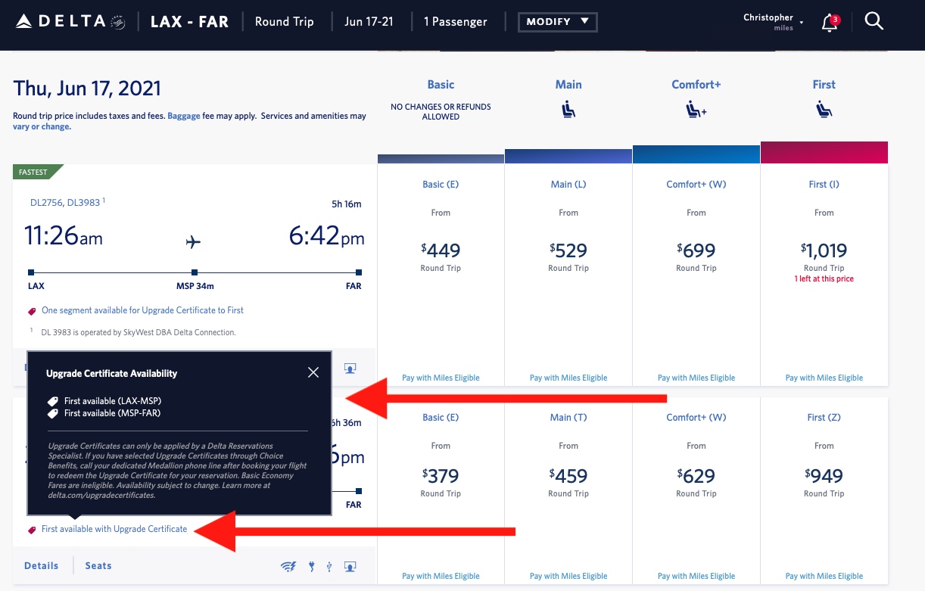Click the tag icon next to First available (LAX-MSP)
The width and height of the screenshot is (925, 591).
[53, 401]
